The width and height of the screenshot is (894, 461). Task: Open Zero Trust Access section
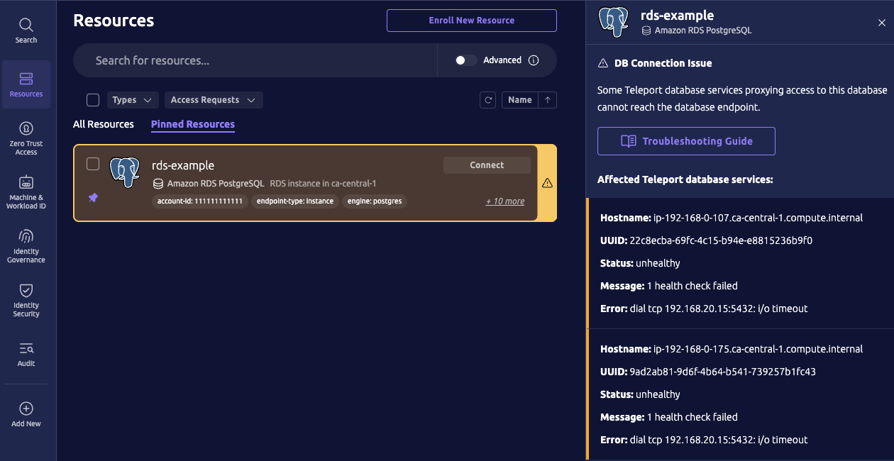pos(26,138)
